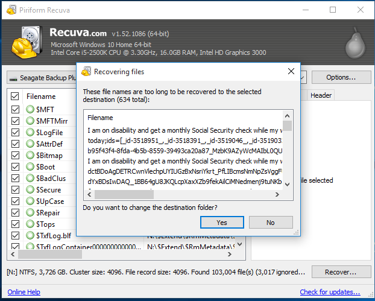This screenshot has width=375, height=301.
Task: Click the green status icon for $UpCase
Action: coord(30,201)
